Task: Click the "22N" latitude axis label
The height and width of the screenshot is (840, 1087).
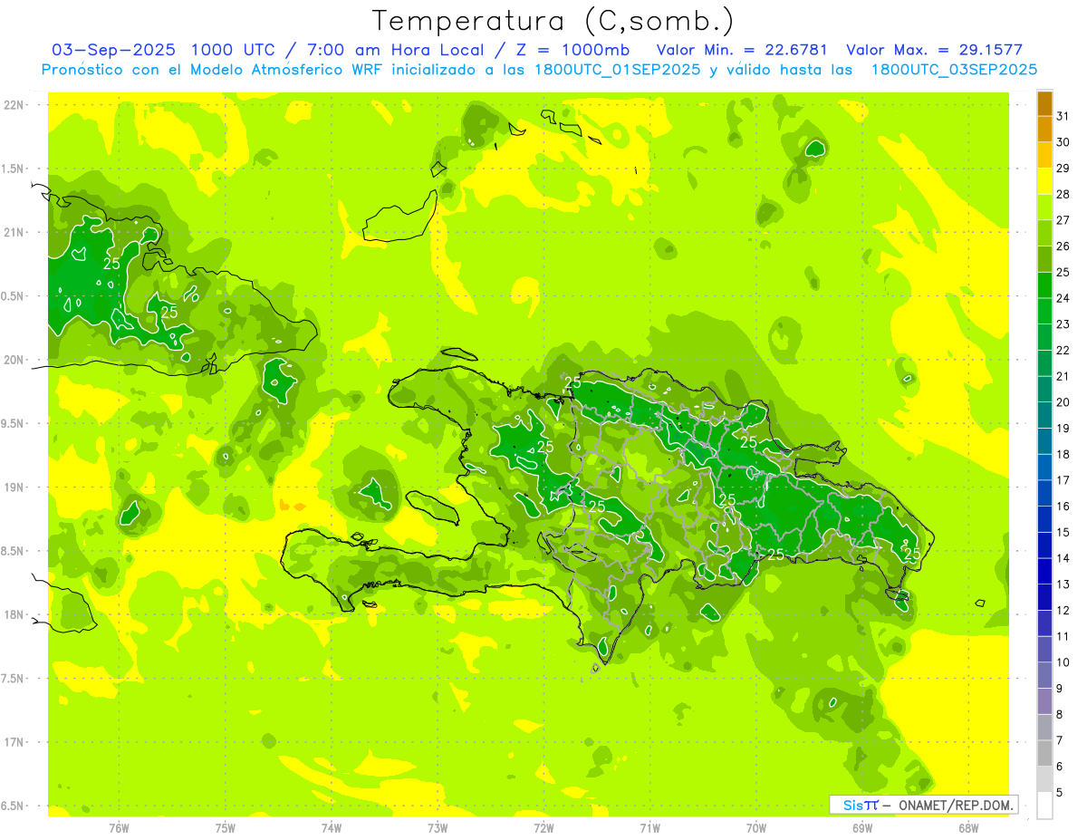Action: tap(14, 105)
